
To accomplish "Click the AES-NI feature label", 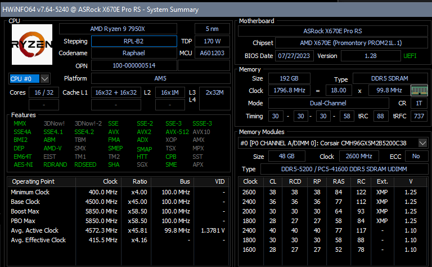I will click(23, 164).
